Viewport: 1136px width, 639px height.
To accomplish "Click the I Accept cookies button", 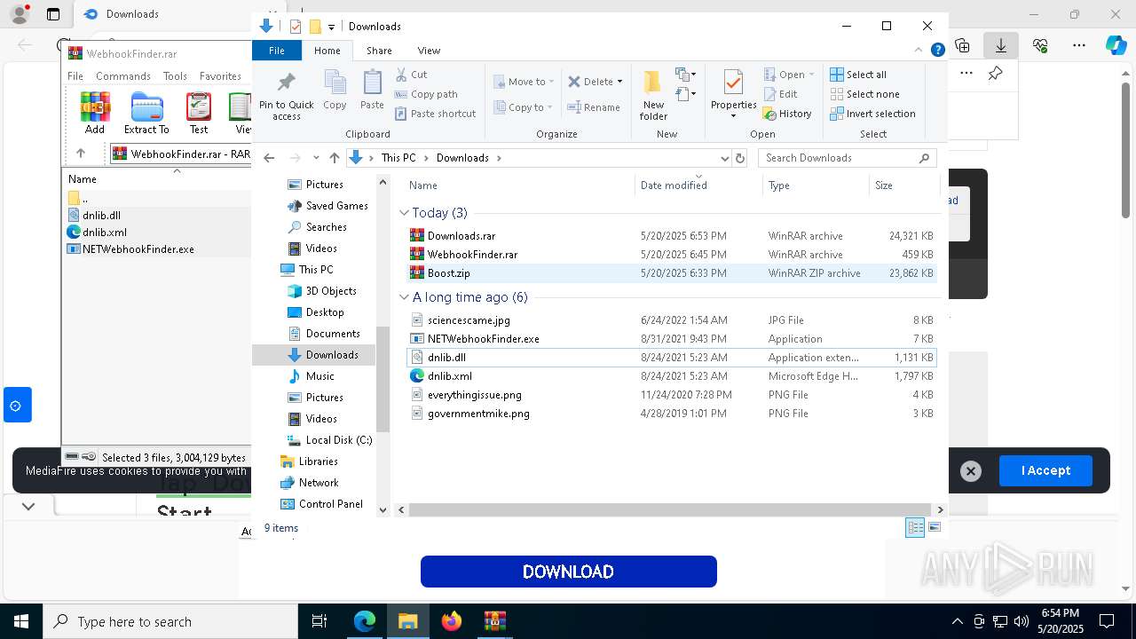I will pyautogui.click(x=1045, y=470).
